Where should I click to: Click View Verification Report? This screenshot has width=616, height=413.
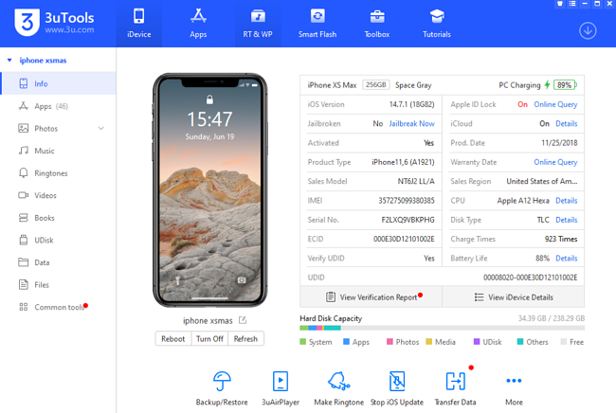(371, 297)
